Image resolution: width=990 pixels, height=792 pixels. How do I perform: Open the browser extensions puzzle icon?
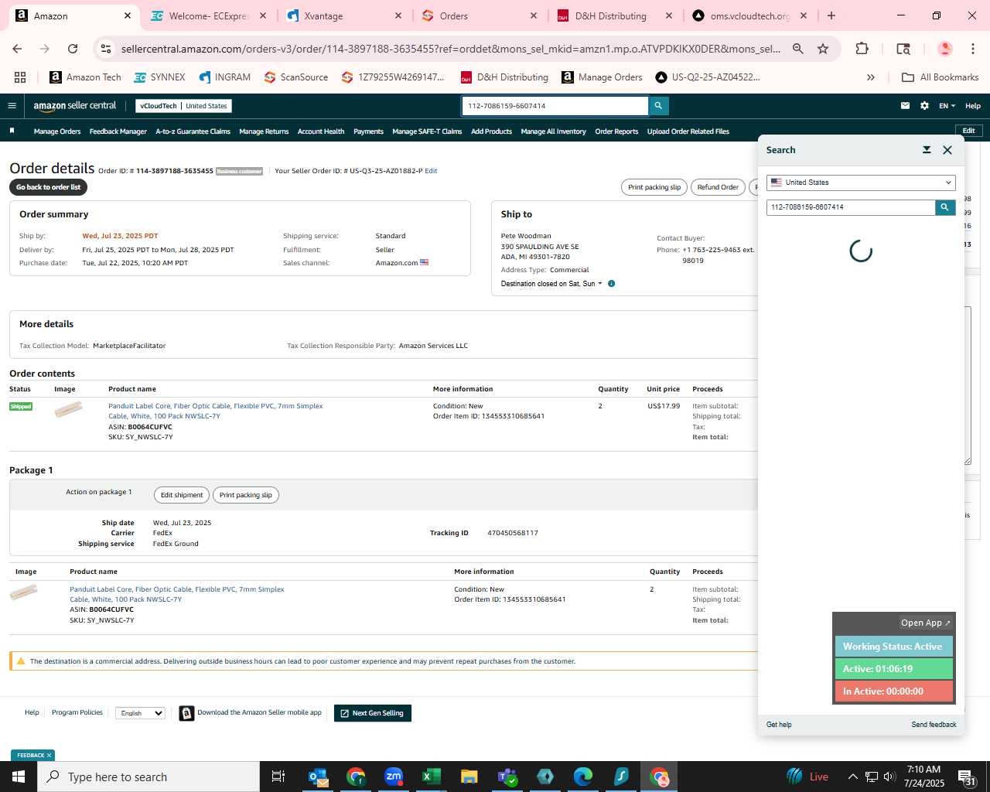coord(862,49)
